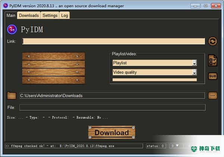Open the Settings tab

coord(50,15)
